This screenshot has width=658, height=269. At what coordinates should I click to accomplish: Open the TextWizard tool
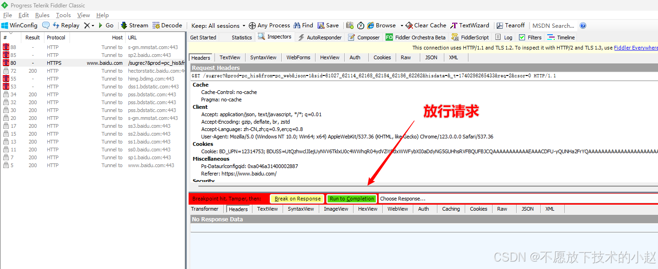pos(470,25)
